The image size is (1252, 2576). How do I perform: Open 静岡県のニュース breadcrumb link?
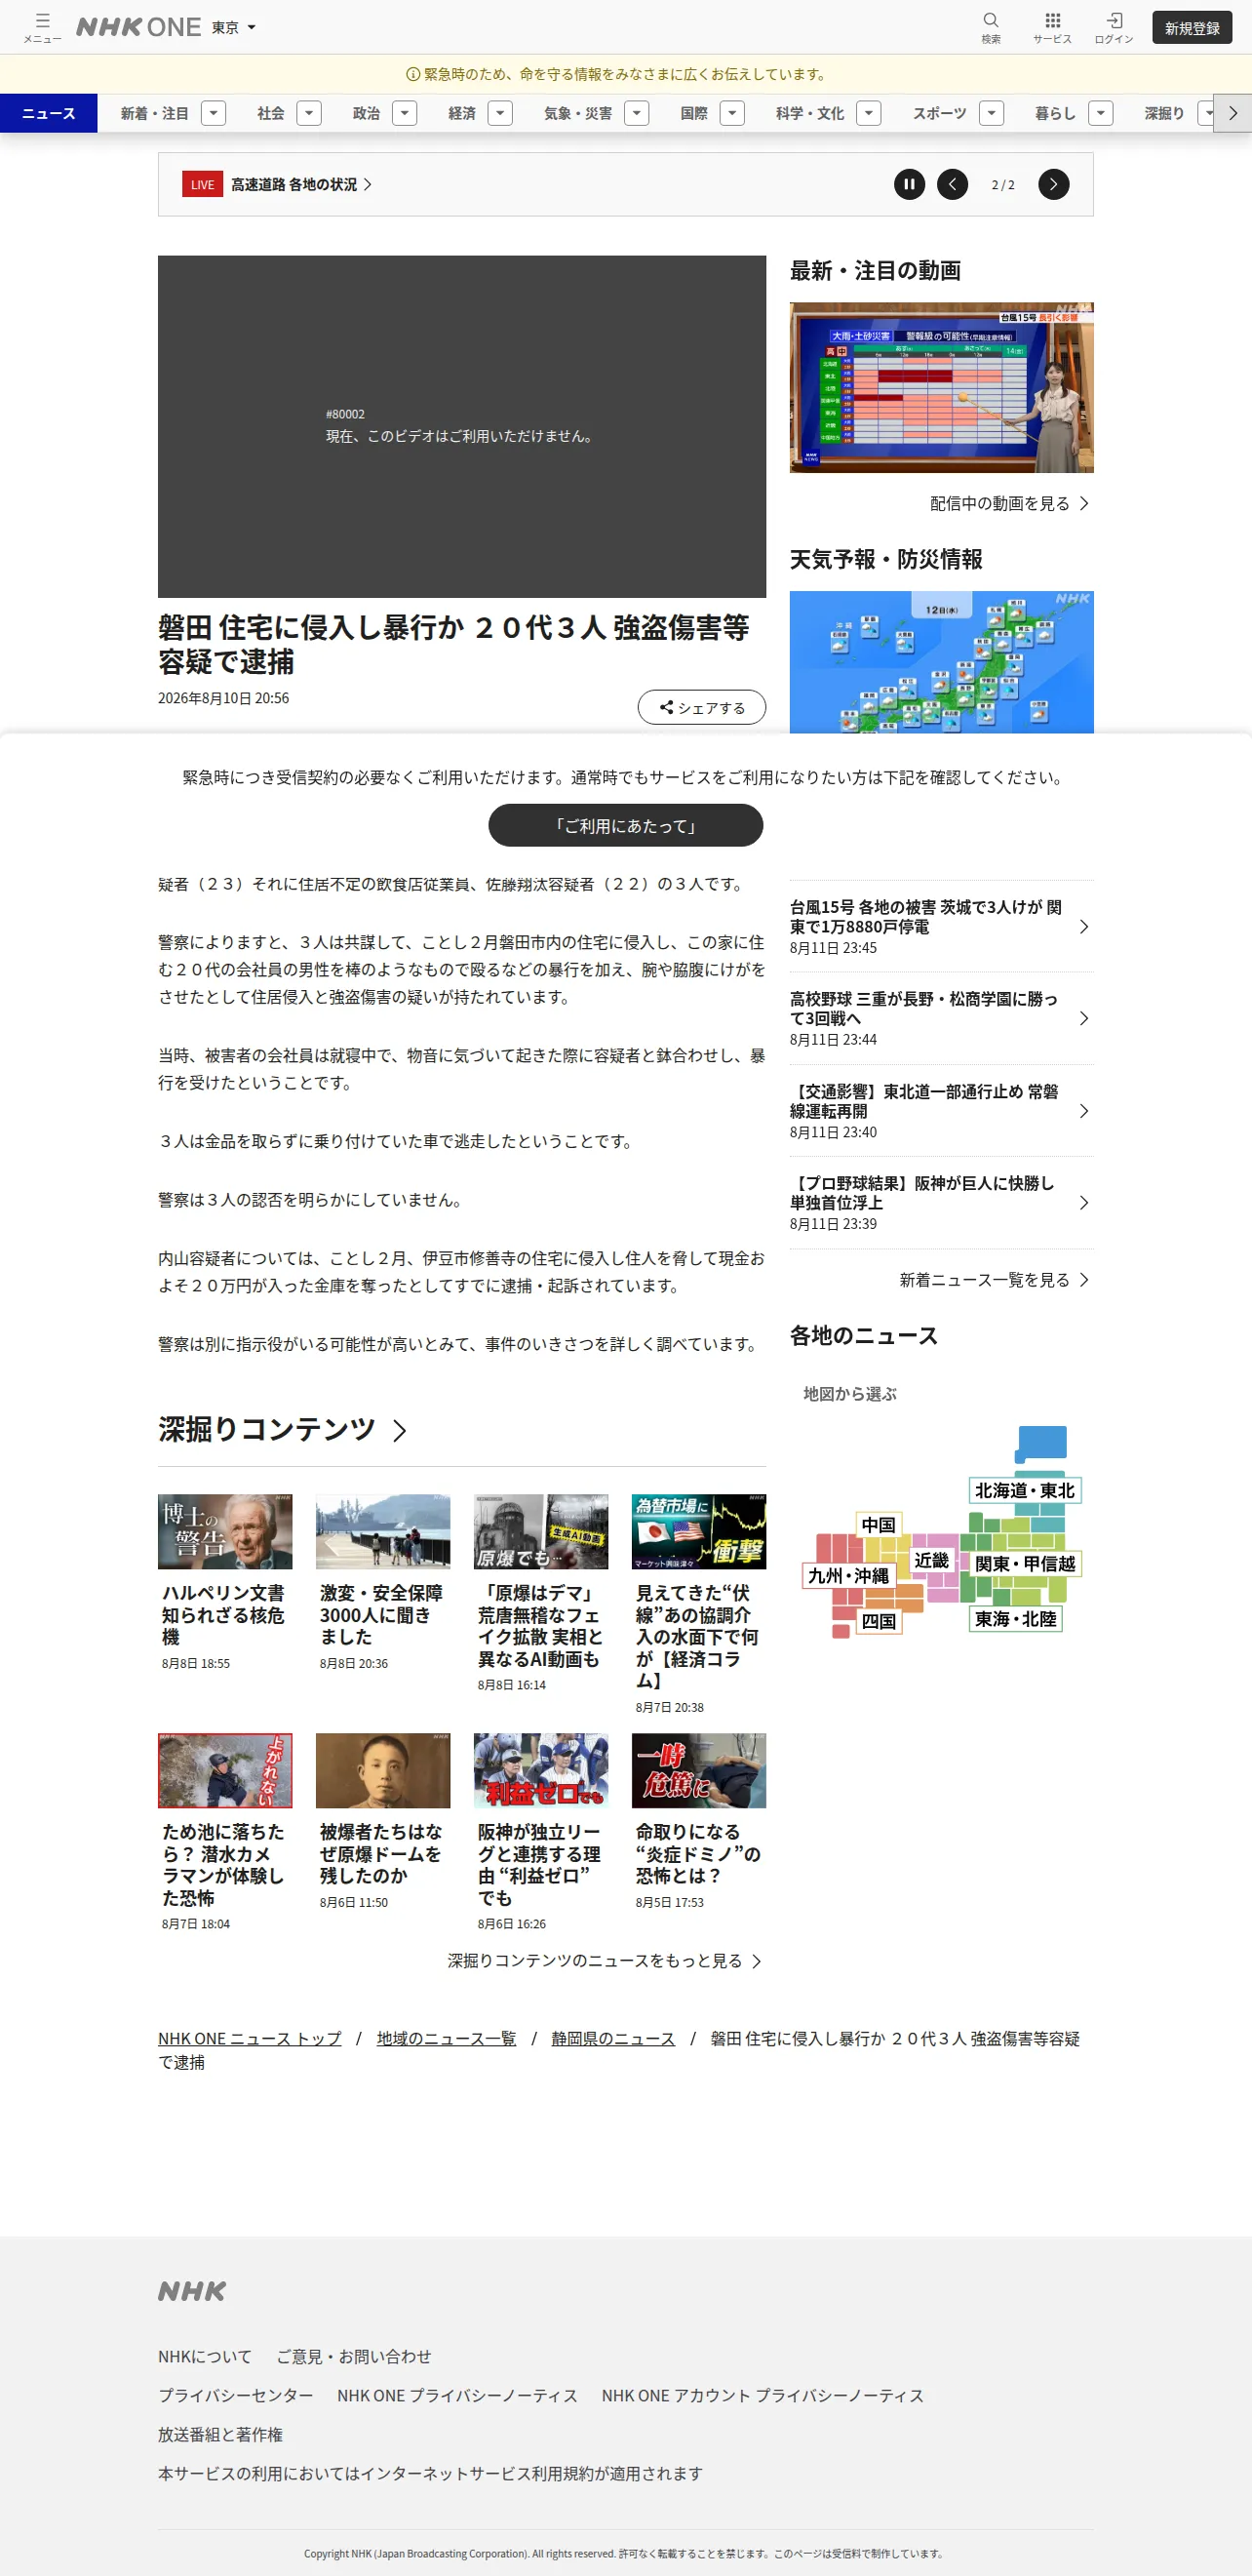(613, 2038)
